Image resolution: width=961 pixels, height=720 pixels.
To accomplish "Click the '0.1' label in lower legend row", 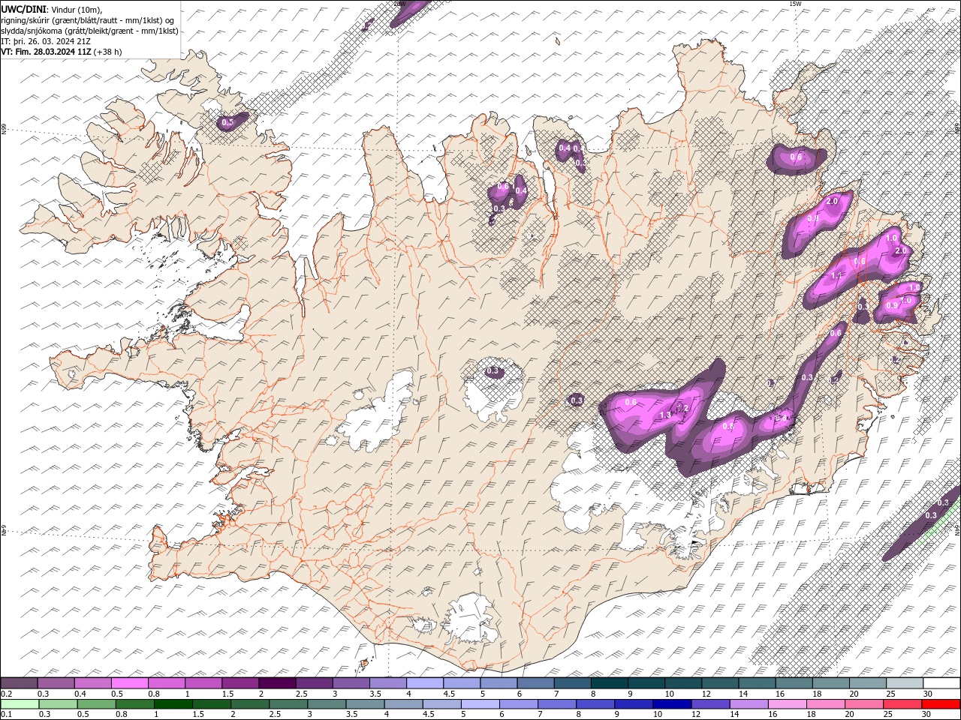I will pos(7,714).
